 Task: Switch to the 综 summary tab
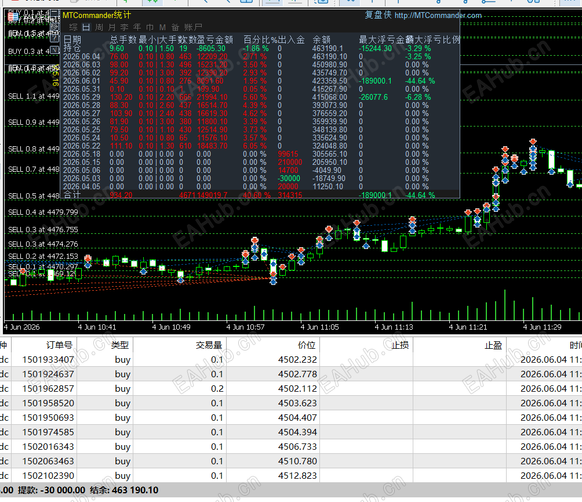click(x=73, y=27)
